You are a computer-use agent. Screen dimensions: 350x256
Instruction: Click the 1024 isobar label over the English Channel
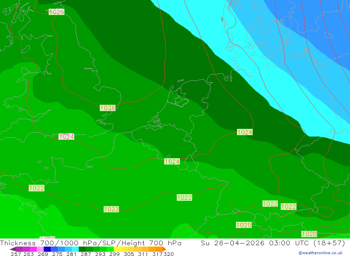point(66,137)
